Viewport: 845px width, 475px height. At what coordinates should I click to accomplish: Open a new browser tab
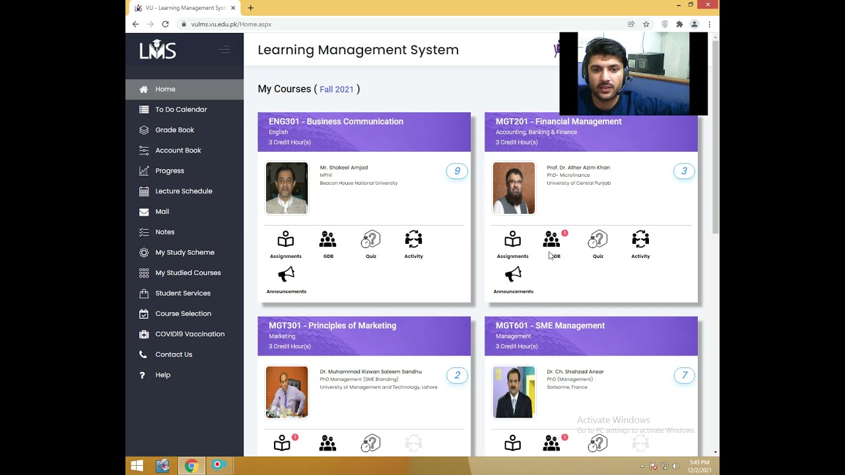pyautogui.click(x=251, y=8)
